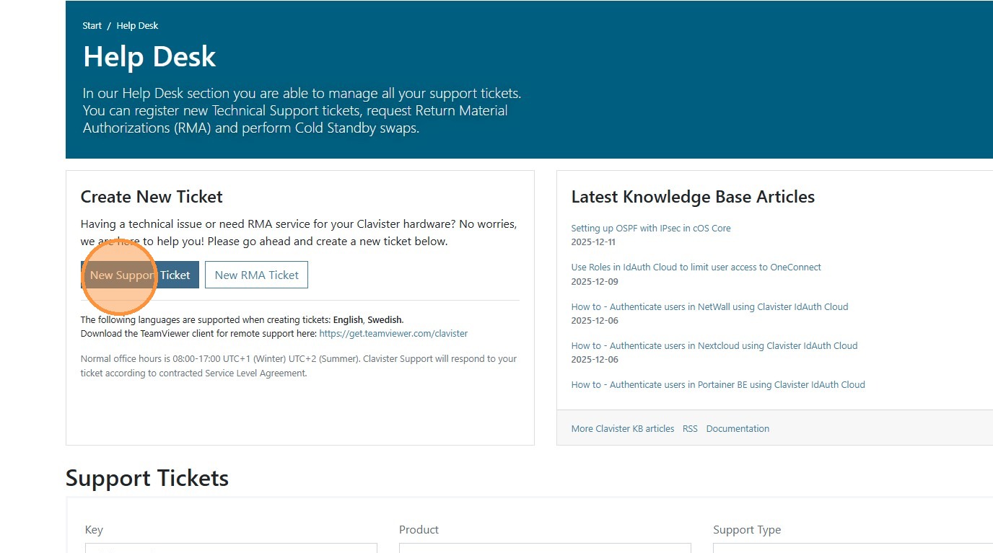Click the Support Tickets section heading
This screenshot has height=553, width=993.
click(x=147, y=478)
